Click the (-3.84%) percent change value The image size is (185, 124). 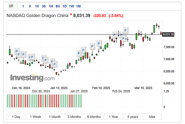tap(116, 16)
